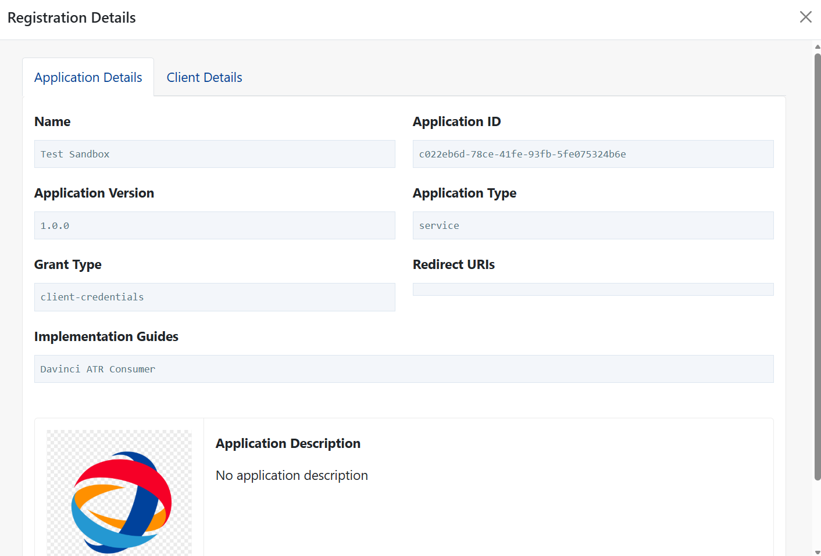Image resolution: width=821 pixels, height=556 pixels.
Task: Click the Application Type service field
Action: tap(592, 225)
